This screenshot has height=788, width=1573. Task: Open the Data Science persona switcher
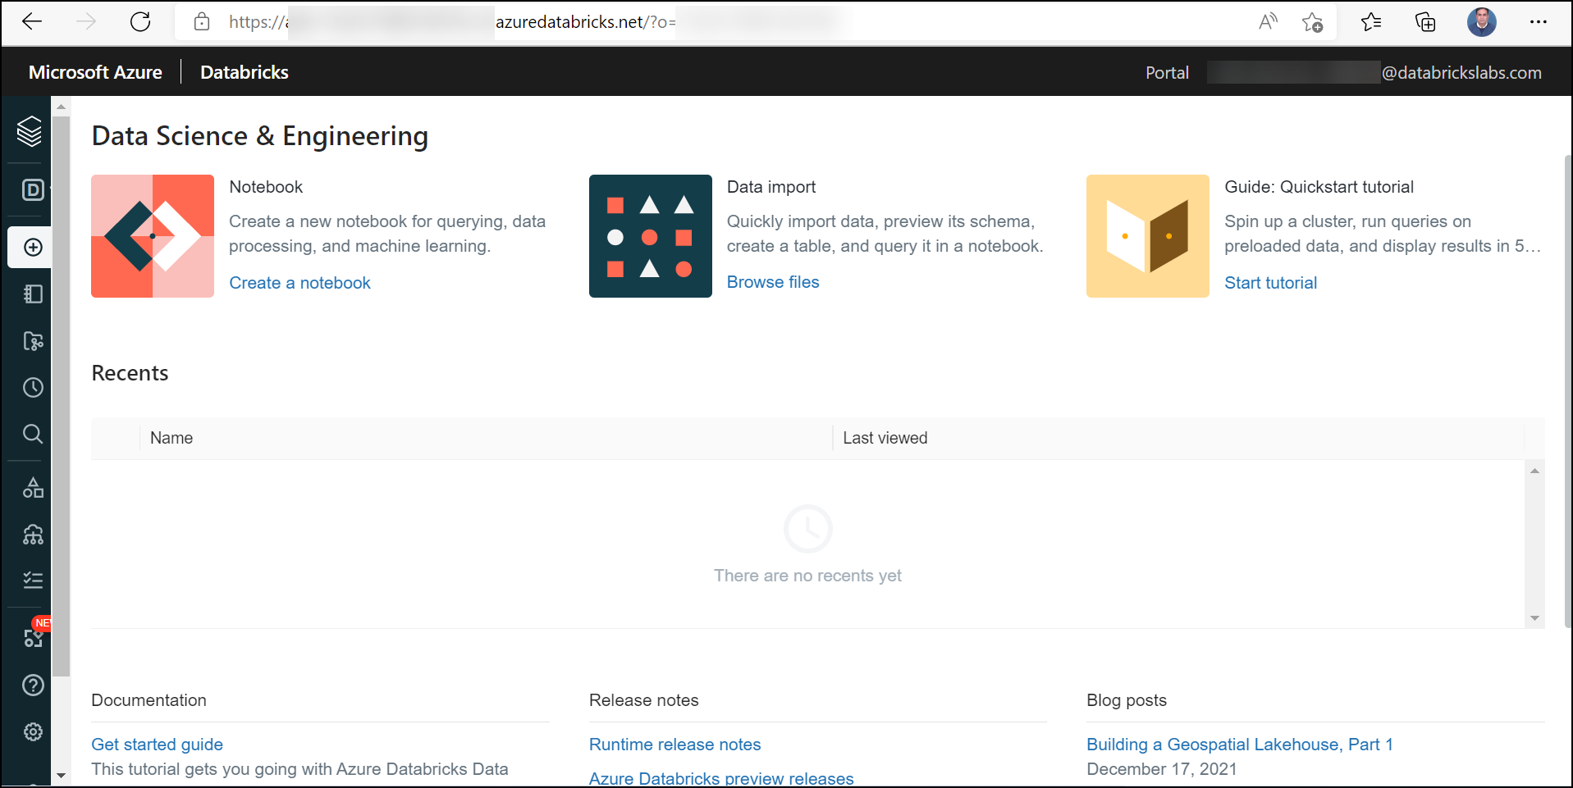33,190
